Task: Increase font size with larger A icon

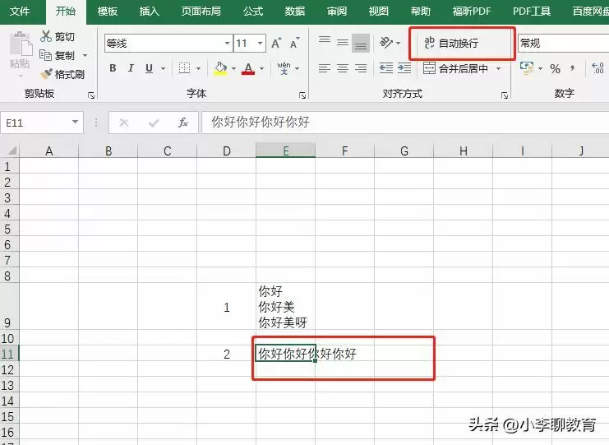Action: pyautogui.click(x=276, y=43)
